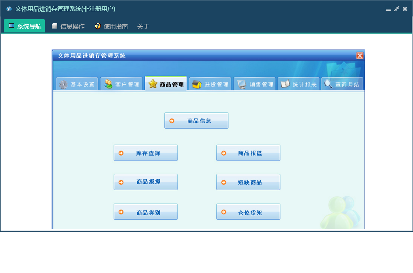Click the application logo icon in title bar
Image resolution: width=413 pixels, height=273 pixels.
point(9,9)
